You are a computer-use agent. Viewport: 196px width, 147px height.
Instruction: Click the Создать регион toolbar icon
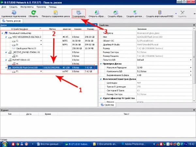coord(135,12)
